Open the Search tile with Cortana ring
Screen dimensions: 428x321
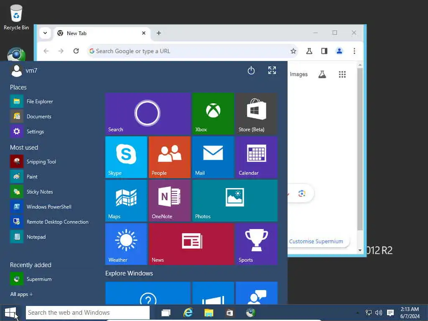(148, 114)
